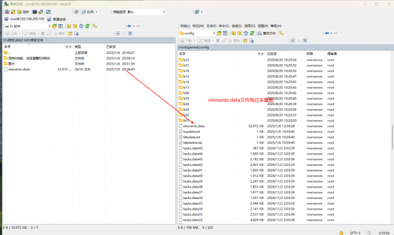
Task: Switch to root@192.168.200.100 session tab
Action: (x=25, y=19)
